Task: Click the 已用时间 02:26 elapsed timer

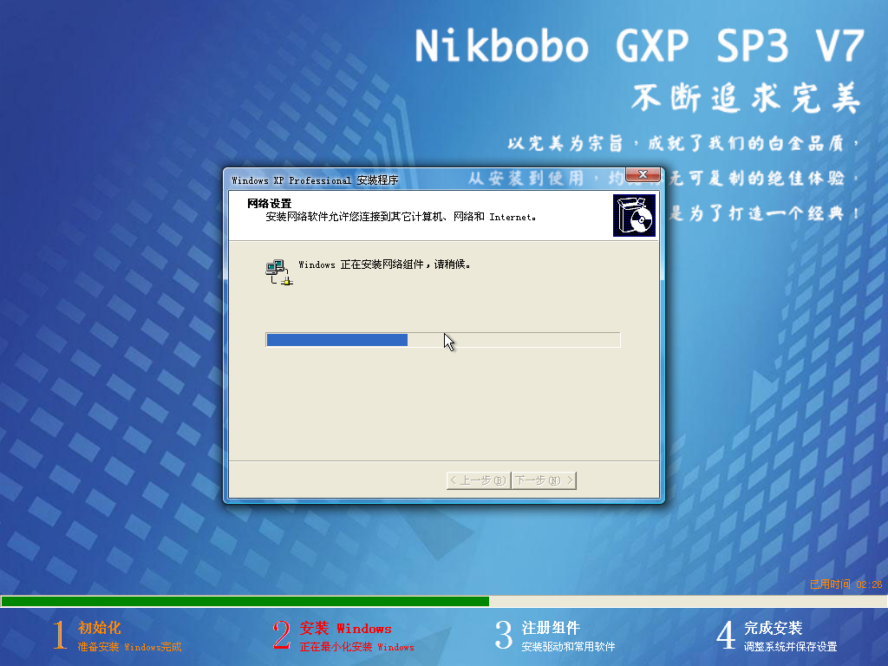Action: point(846,584)
